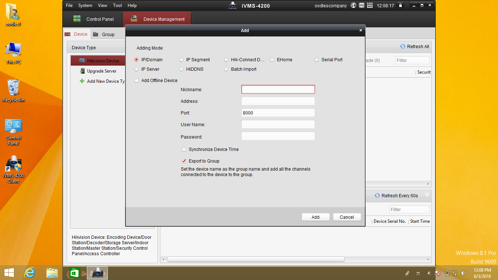Click the battery tray icon
This screenshot has height=280, width=498.
tap(447, 273)
